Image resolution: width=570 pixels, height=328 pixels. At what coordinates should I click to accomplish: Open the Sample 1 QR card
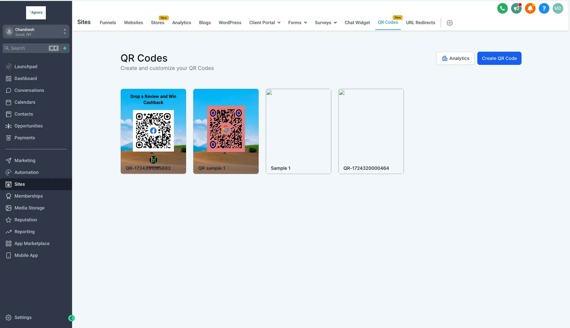[299, 131]
